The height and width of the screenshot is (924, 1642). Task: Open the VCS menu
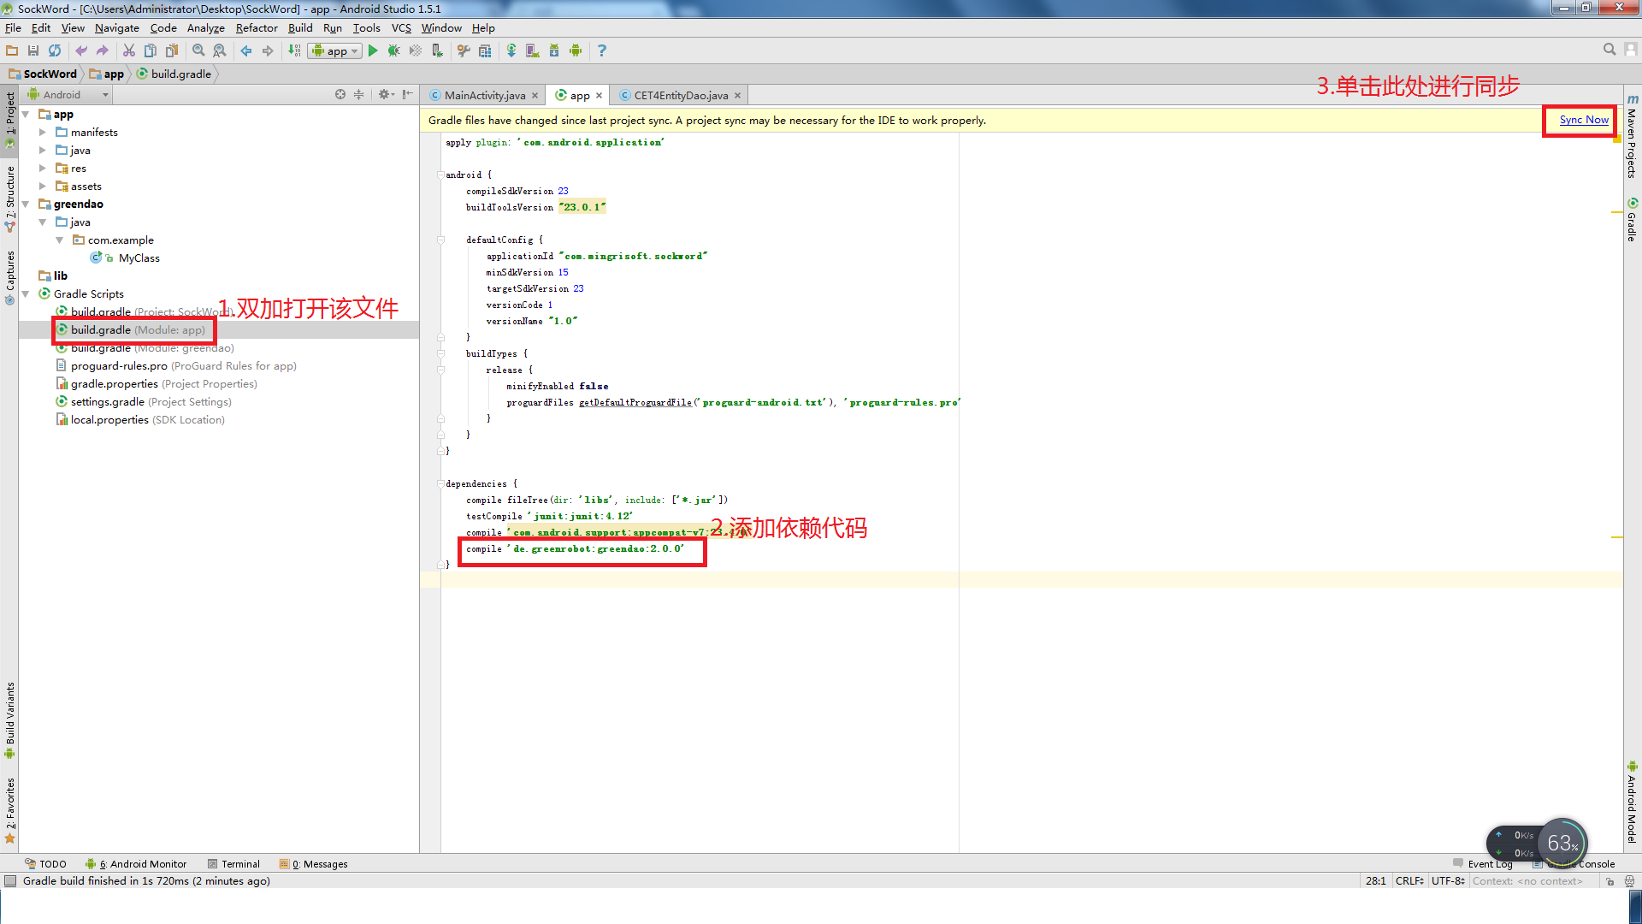click(401, 27)
